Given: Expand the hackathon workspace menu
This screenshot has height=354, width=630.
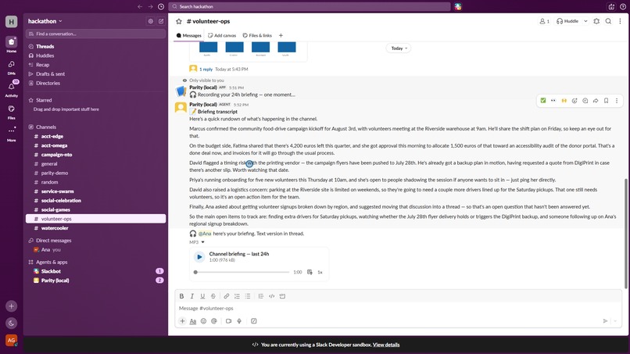Looking at the screenshot, I should click(x=45, y=21).
